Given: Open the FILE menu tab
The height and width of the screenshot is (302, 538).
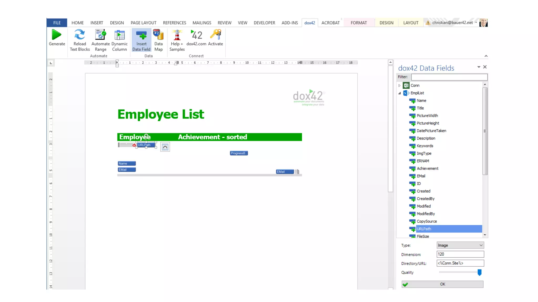Looking at the screenshot, I should coord(57,23).
